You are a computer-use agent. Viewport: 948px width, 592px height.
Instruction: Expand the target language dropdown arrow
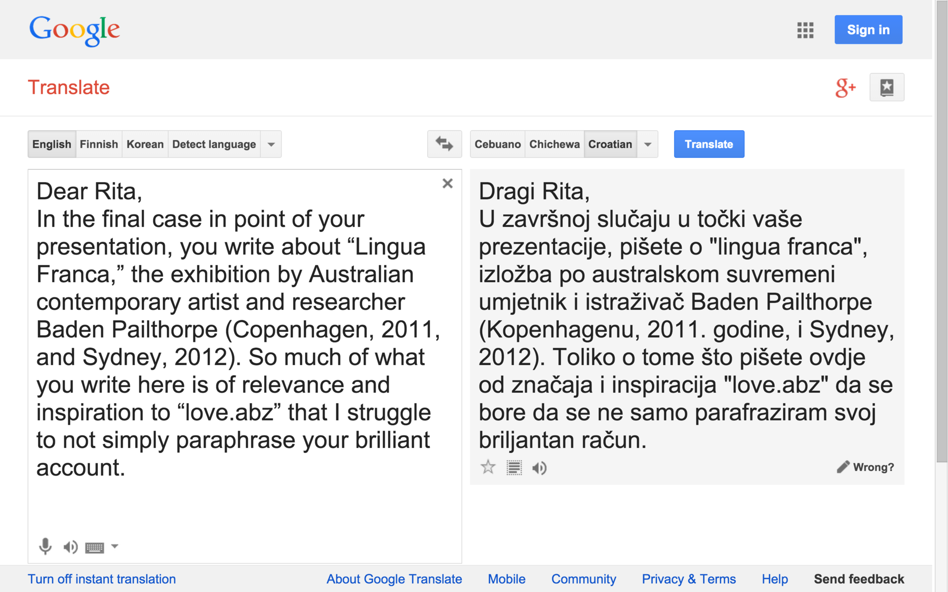tap(648, 145)
